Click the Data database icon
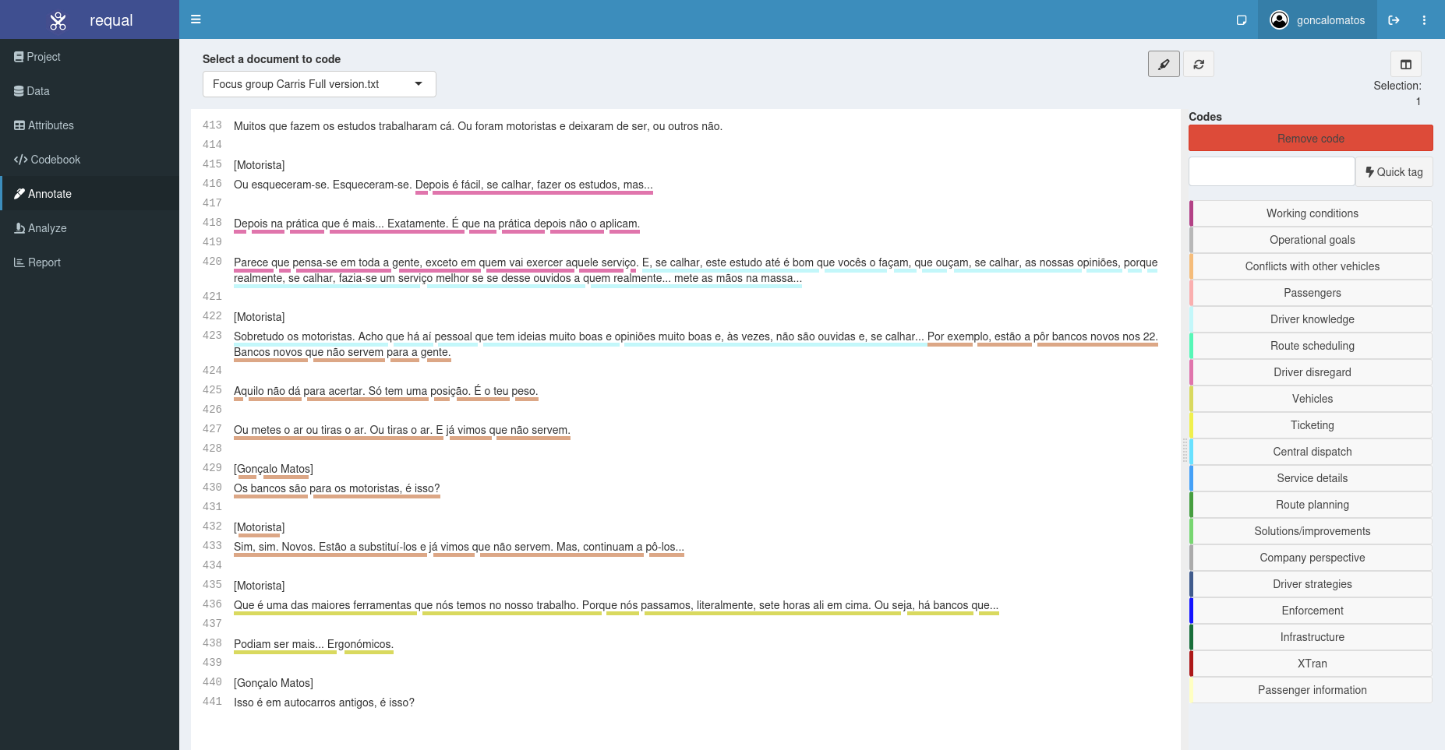 tap(19, 91)
